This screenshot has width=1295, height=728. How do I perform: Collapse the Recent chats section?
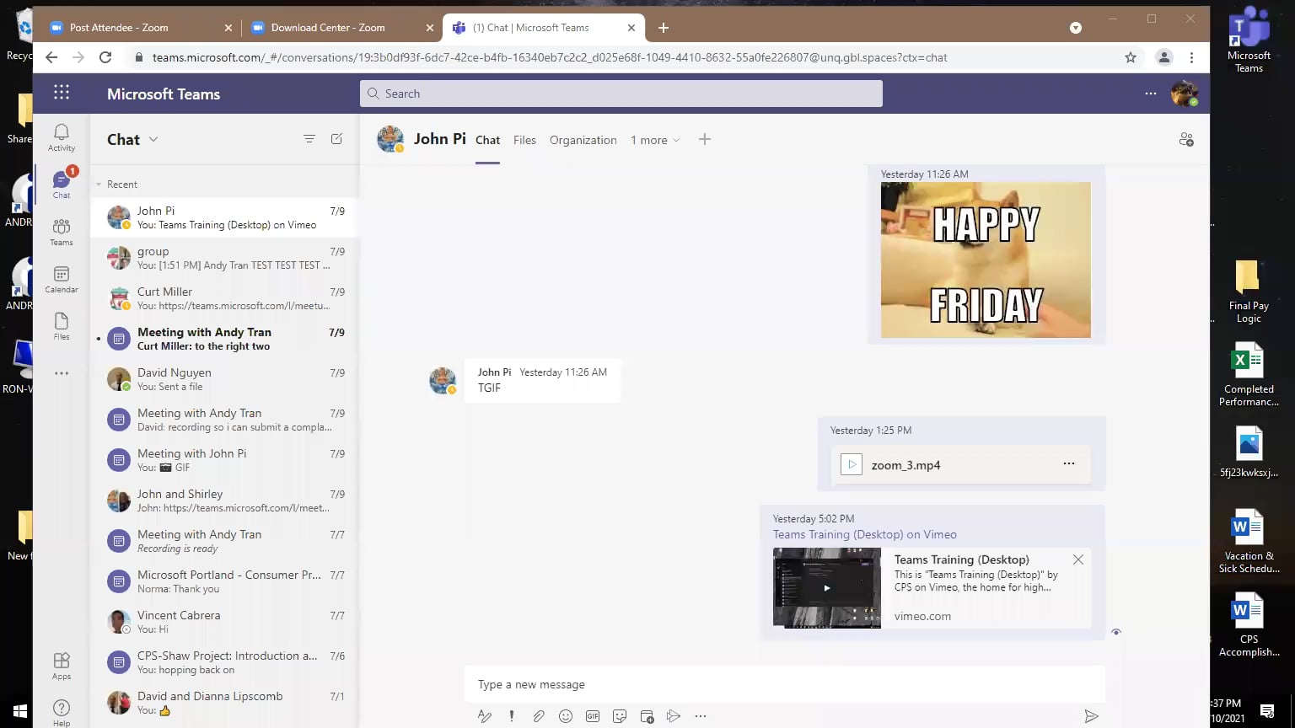point(99,185)
